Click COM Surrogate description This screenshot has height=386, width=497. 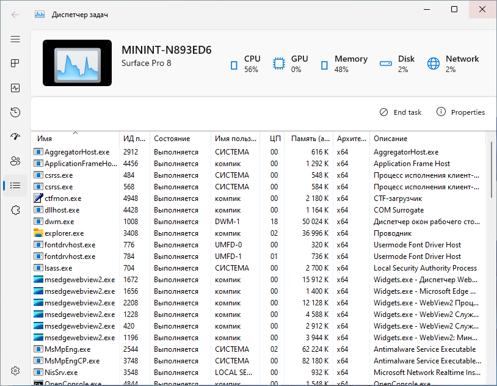[x=399, y=210]
